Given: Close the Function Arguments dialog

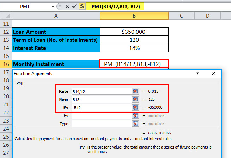Looking at the screenshot, I should click(x=213, y=74).
